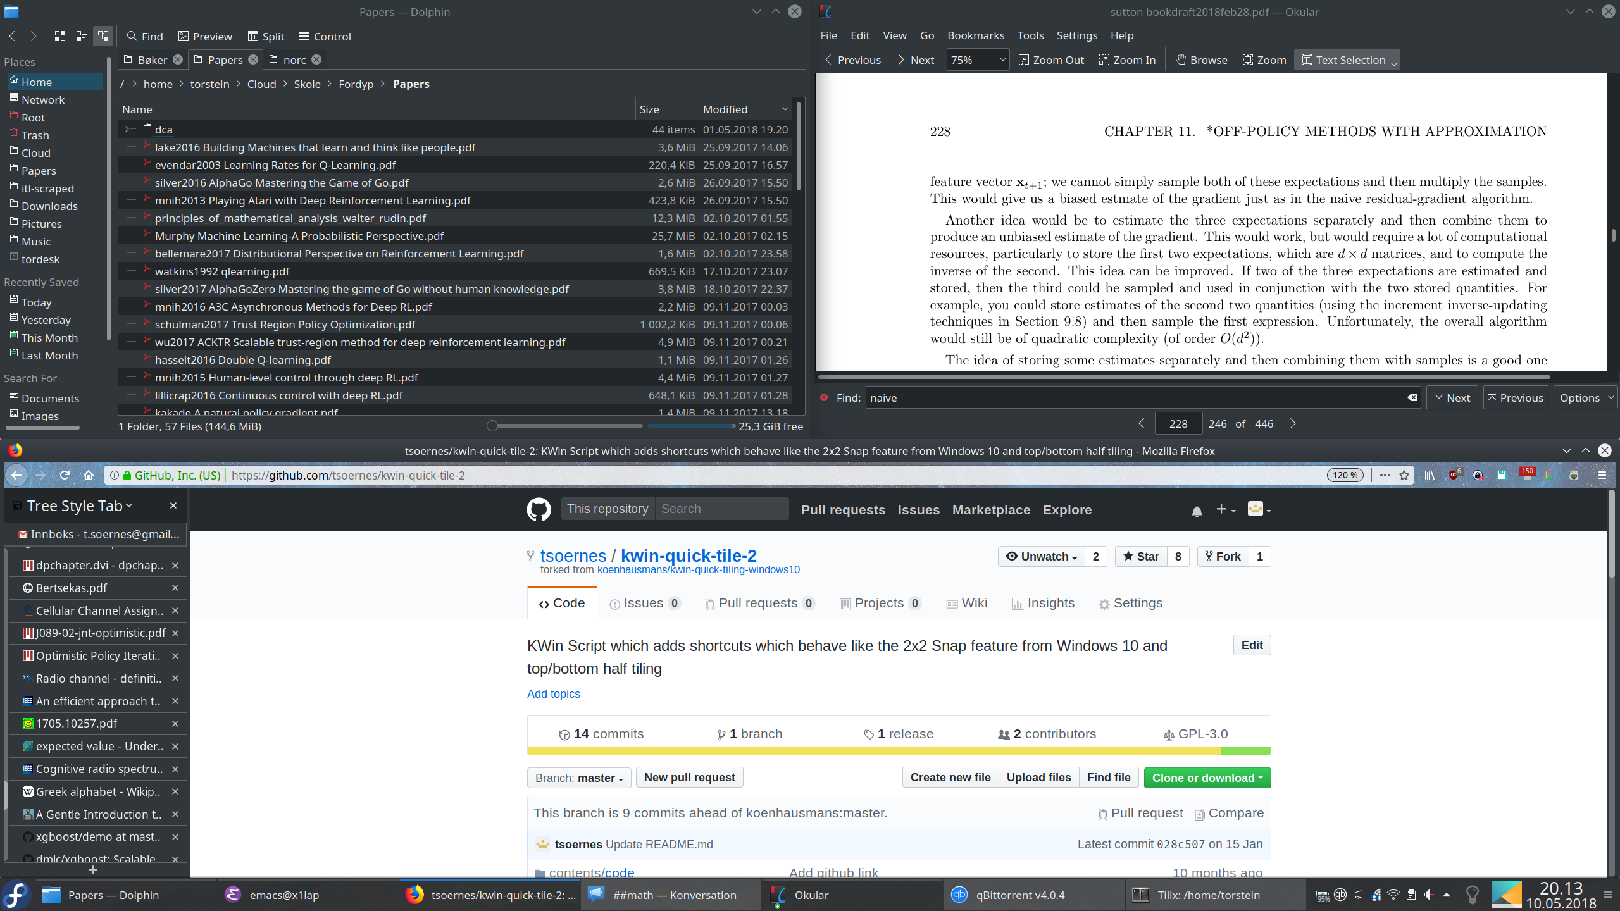Go to next page arrow in Okular
This screenshot has width=1620, height=911.
1293,423
